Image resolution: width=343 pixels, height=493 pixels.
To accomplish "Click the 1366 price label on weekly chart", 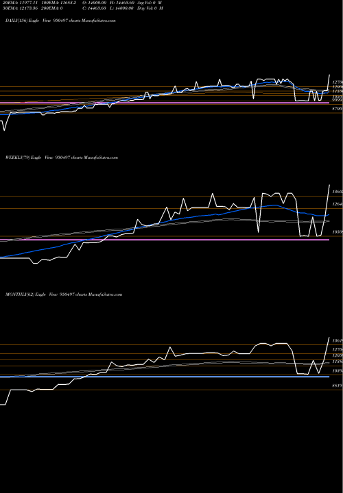I will click(338, 192).
